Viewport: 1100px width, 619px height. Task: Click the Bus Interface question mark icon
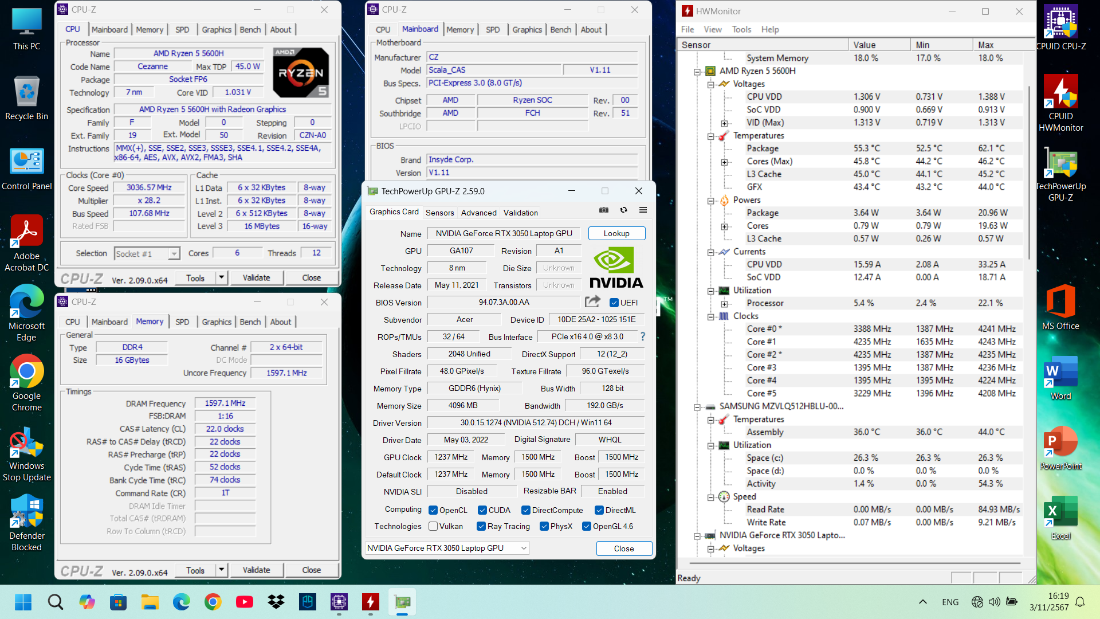tap(642, 337)
